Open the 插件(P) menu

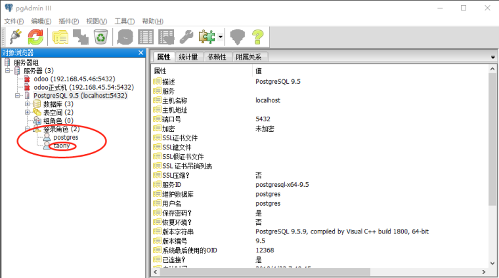(69, 21)
